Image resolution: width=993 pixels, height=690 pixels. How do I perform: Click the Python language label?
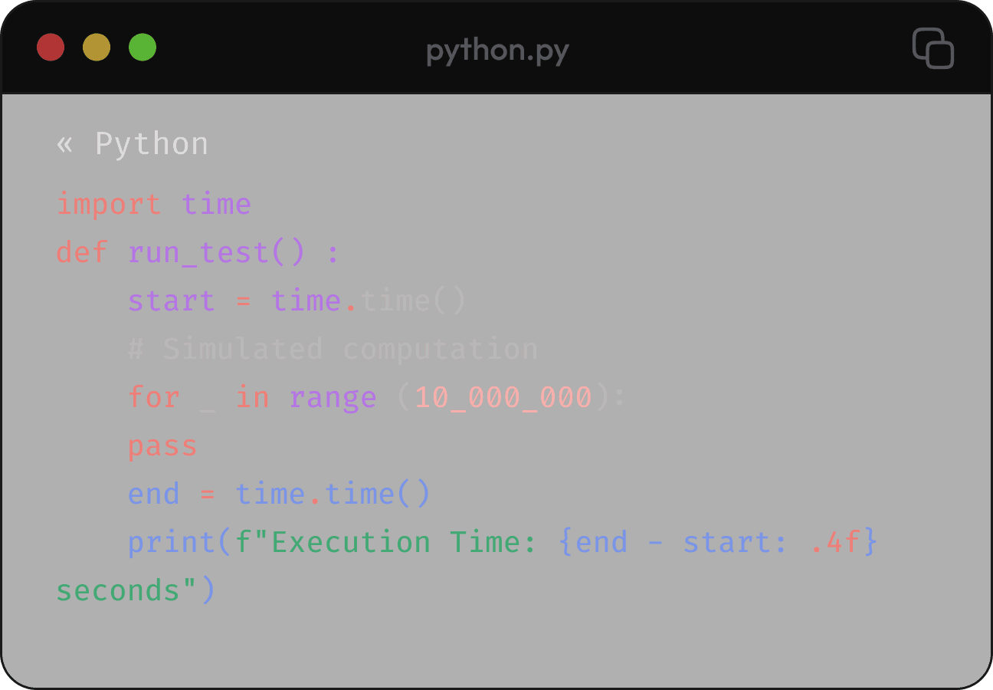(152, 144)
